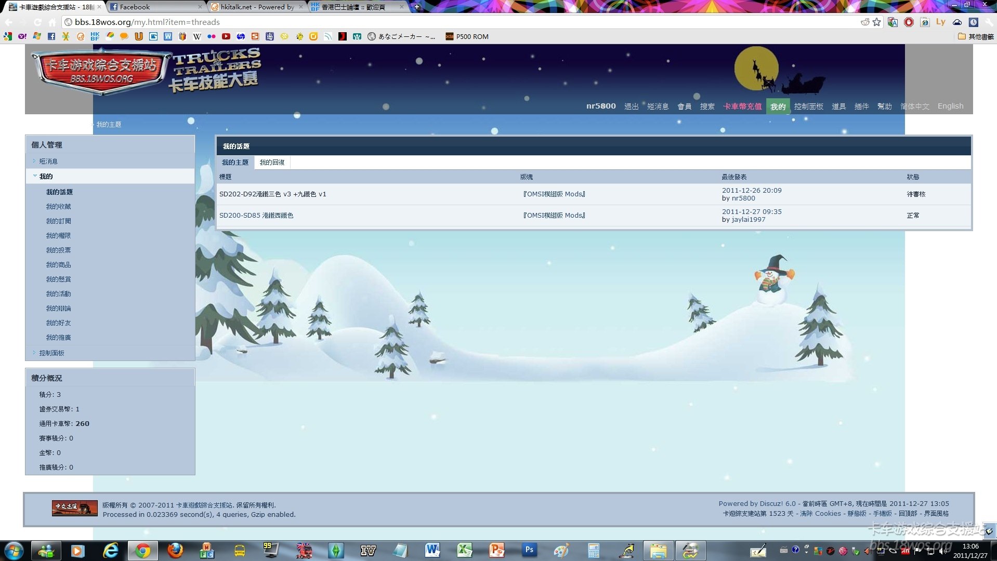Expand the 控制面板 sidebar section
This screenshot has height=561, width=997.
pyautogui.click(x=51, y=353)
